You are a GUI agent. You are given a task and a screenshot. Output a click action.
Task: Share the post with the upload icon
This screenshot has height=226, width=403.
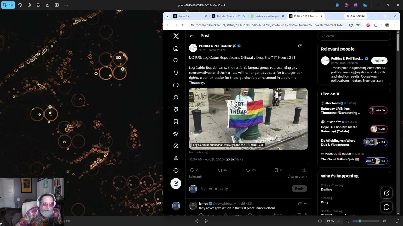(x=304, y=170)
